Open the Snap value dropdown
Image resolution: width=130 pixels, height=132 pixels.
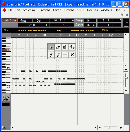coord(90,21)
